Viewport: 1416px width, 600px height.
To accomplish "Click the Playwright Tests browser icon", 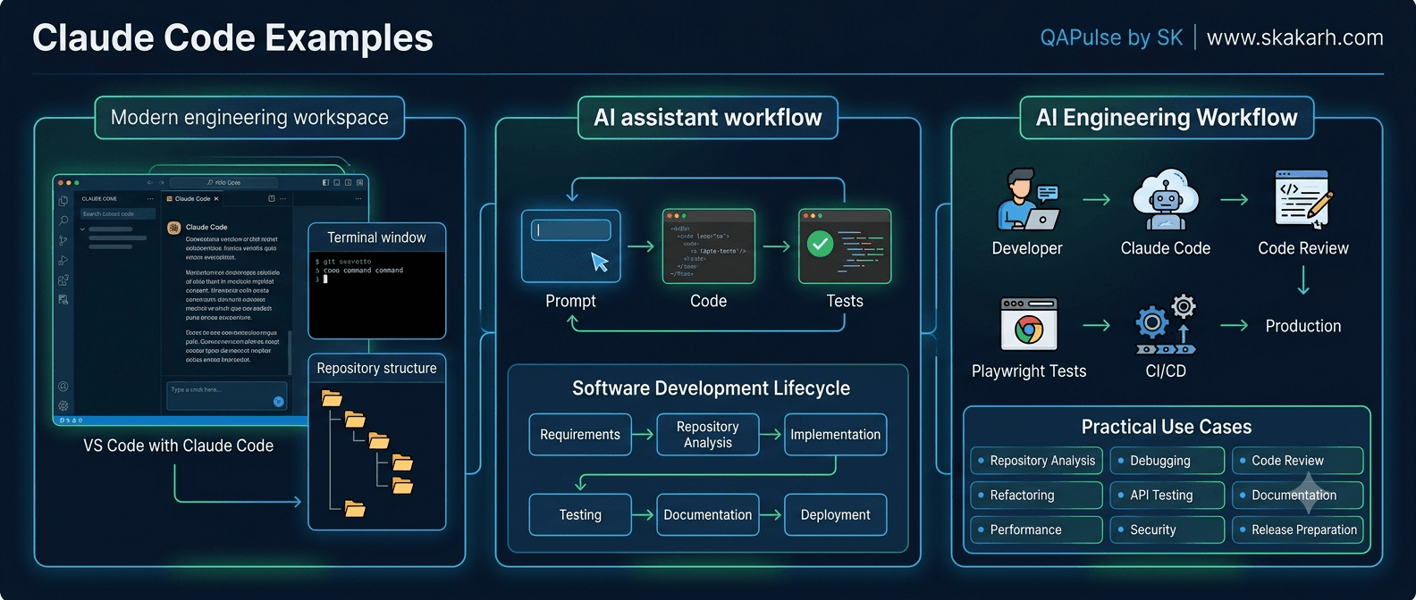I will 1029,324.
